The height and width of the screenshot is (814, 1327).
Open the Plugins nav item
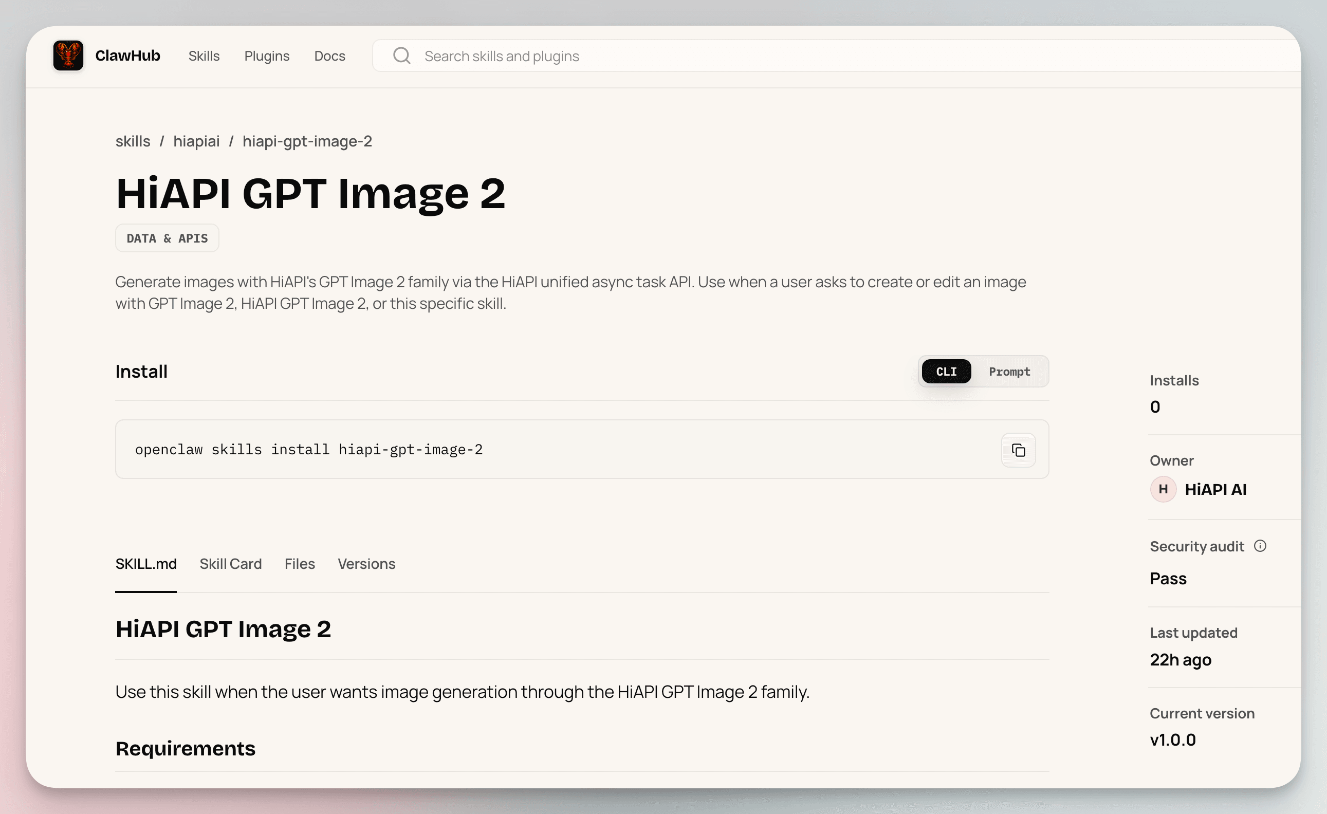267,56
